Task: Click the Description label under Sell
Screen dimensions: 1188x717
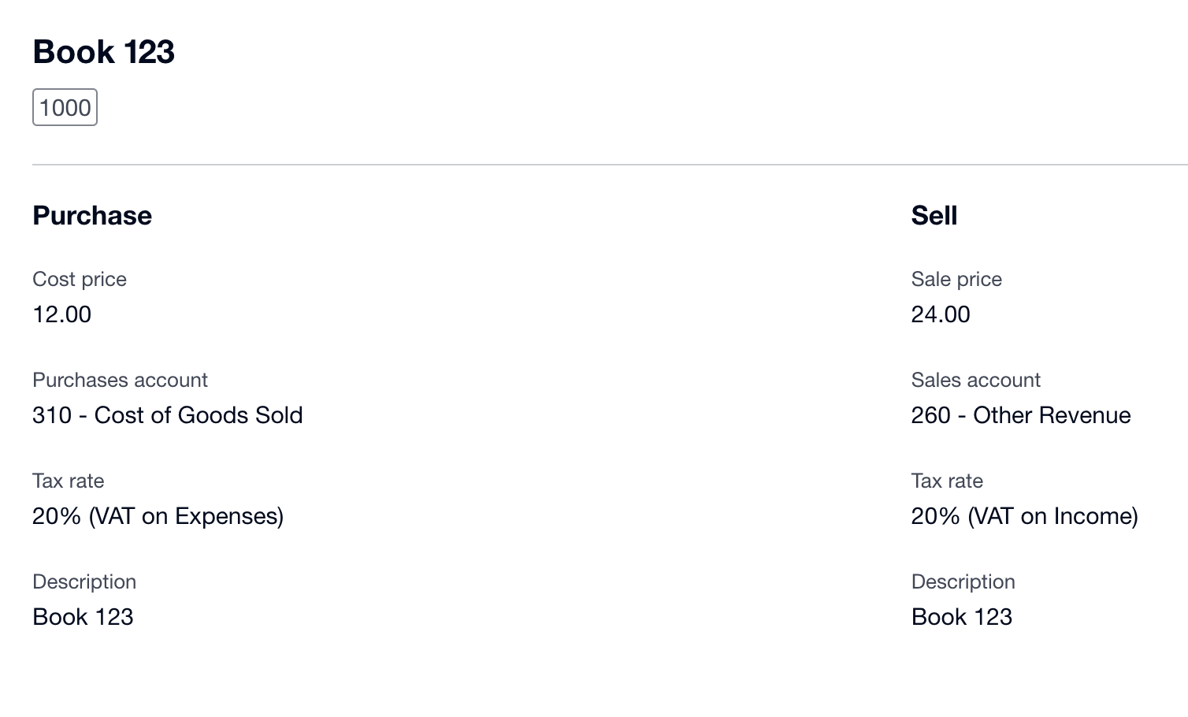Action: tap(963, 581)
